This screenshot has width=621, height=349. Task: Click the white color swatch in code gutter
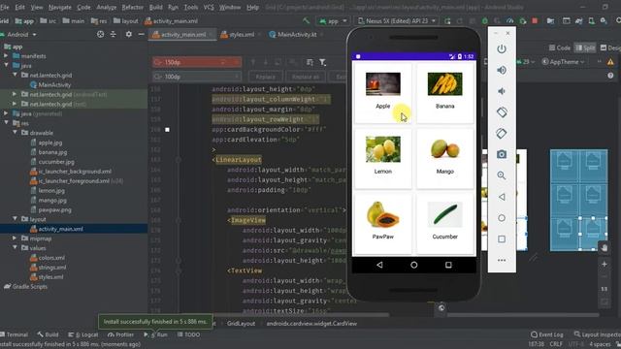167,130
